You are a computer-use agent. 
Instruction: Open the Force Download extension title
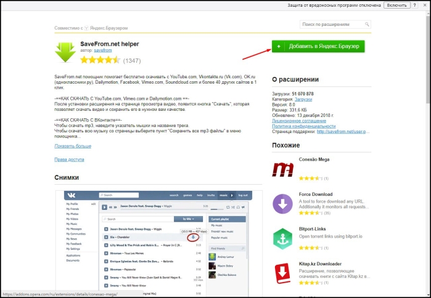coord(316,195)
